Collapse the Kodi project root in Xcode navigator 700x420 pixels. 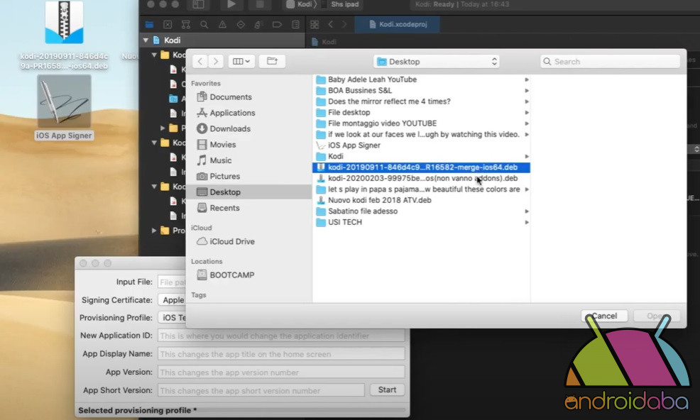(146, 40)
